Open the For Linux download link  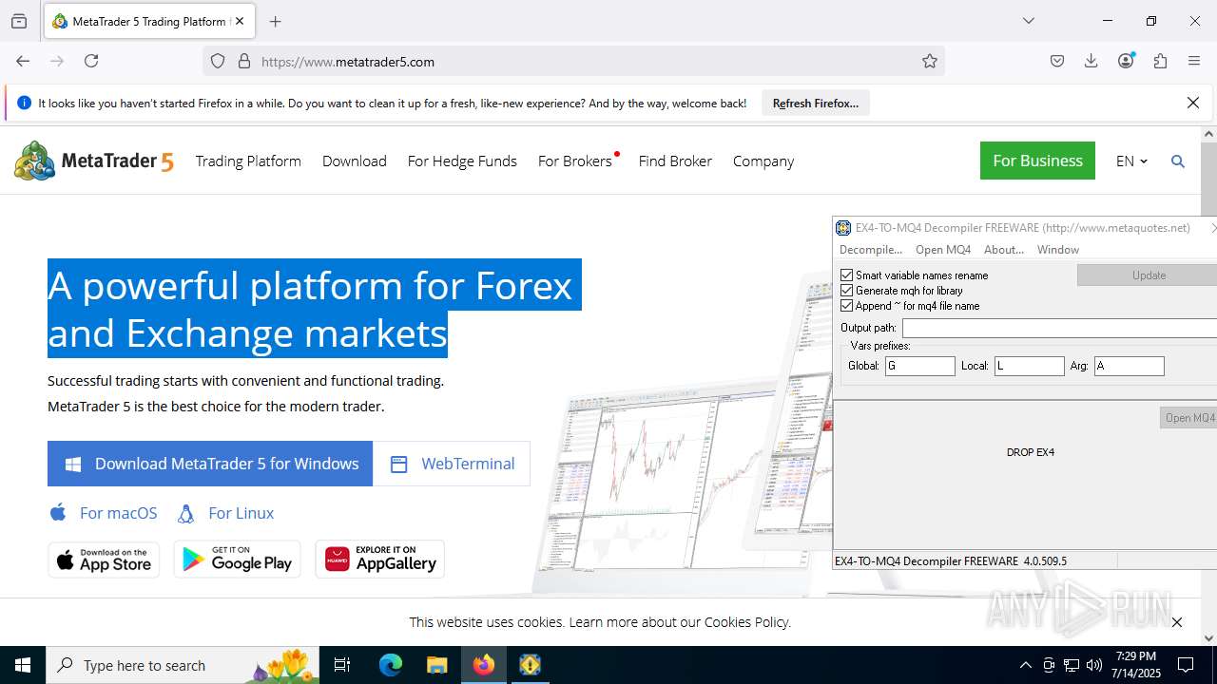pos(225,513)
